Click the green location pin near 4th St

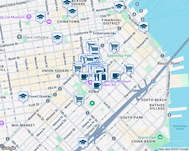point(92,103)
